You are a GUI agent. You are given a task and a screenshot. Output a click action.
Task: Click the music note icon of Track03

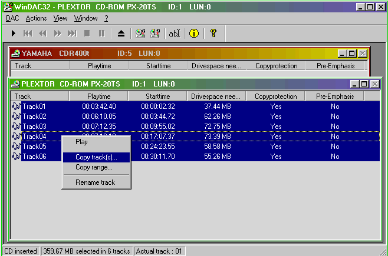point(17,127)
